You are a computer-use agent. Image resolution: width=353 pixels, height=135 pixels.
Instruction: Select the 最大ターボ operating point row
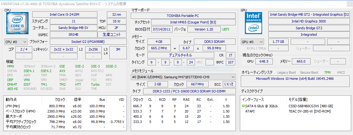(x=65, y=117)
